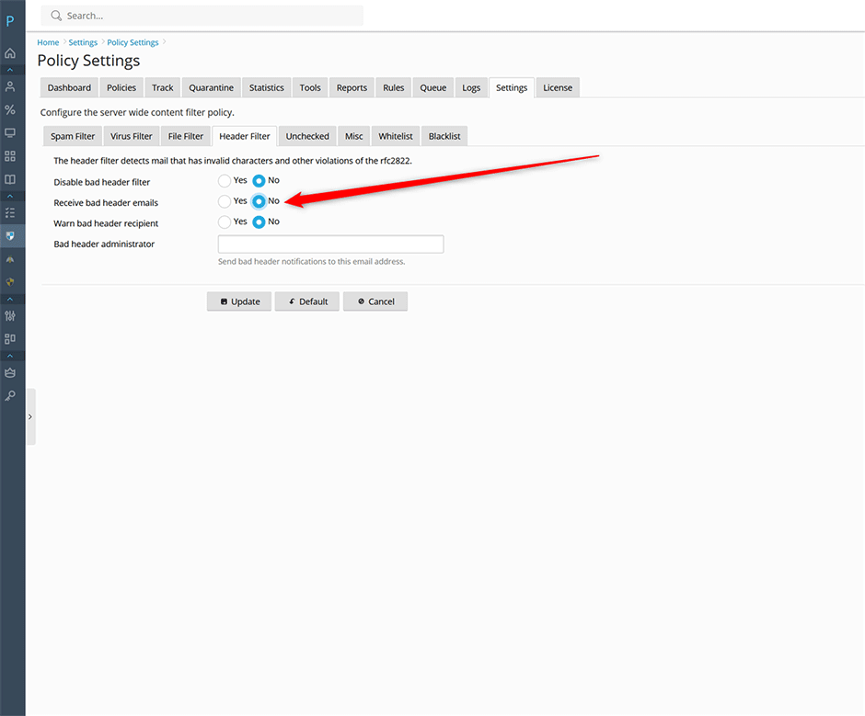Switch to the Dashboard tab

pos(69,87)
